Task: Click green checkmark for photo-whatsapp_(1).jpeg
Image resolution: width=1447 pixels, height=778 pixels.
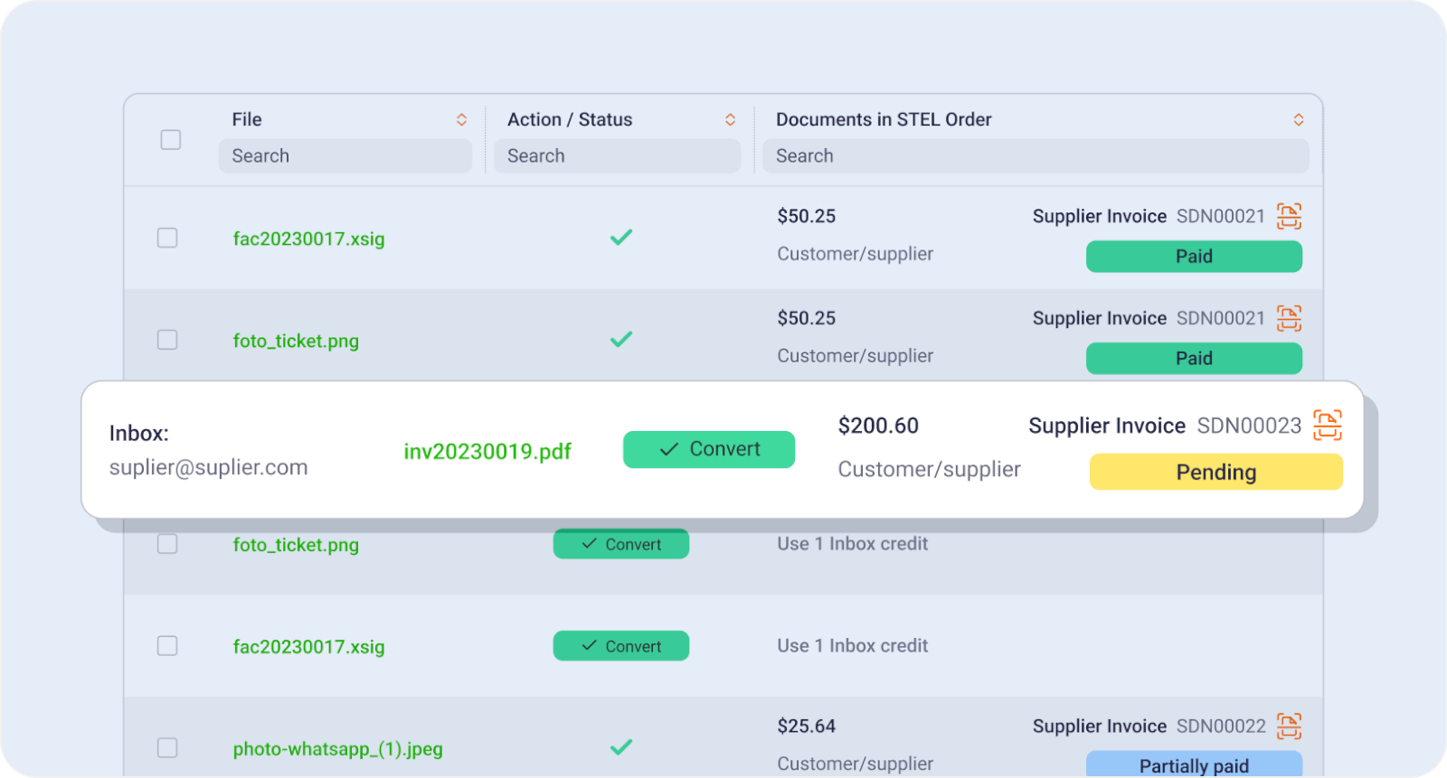Action: click(620, 747)
